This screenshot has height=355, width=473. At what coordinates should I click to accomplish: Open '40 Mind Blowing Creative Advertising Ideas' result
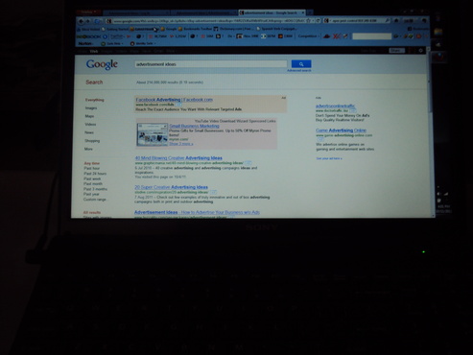point(178,158)
